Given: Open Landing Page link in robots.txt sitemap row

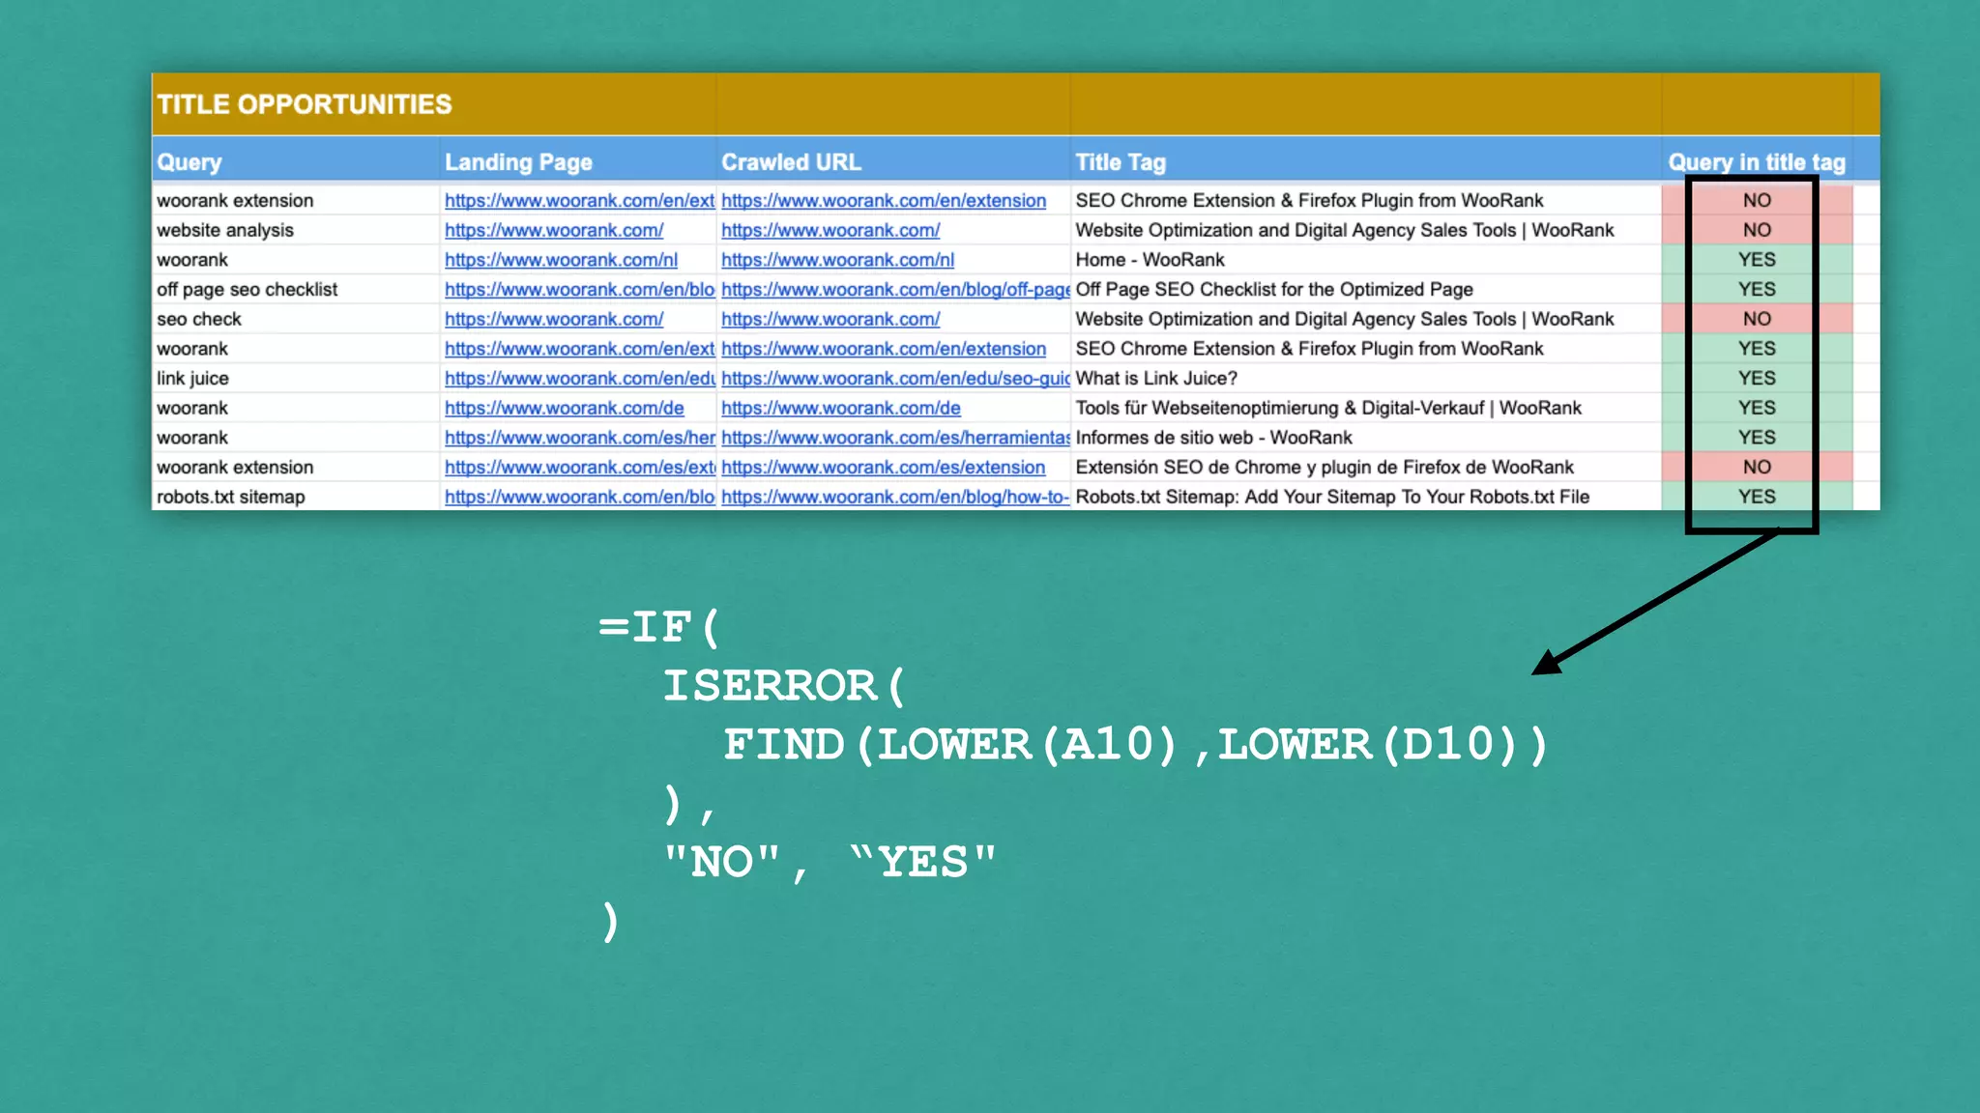Looking at the screenshot, I should coord(580,497).
